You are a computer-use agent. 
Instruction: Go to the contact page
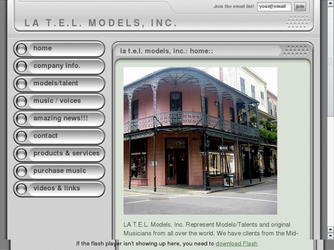pyautogui.click(x=59, y=136)
